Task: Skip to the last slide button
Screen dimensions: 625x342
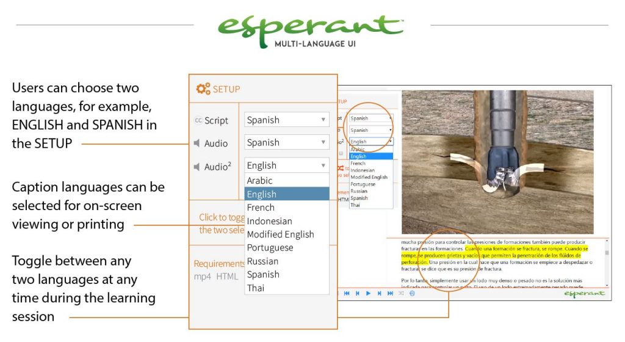Action: point(390,293)
